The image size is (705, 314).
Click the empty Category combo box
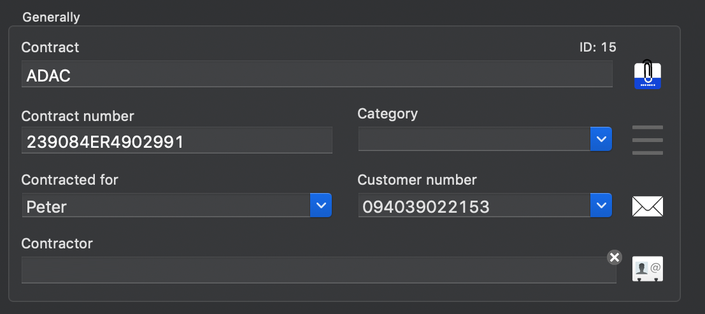474,139
